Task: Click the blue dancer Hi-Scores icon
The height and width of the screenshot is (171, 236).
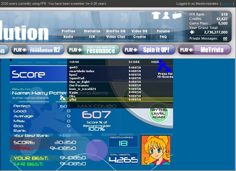Action: click(x=164, y=66)
